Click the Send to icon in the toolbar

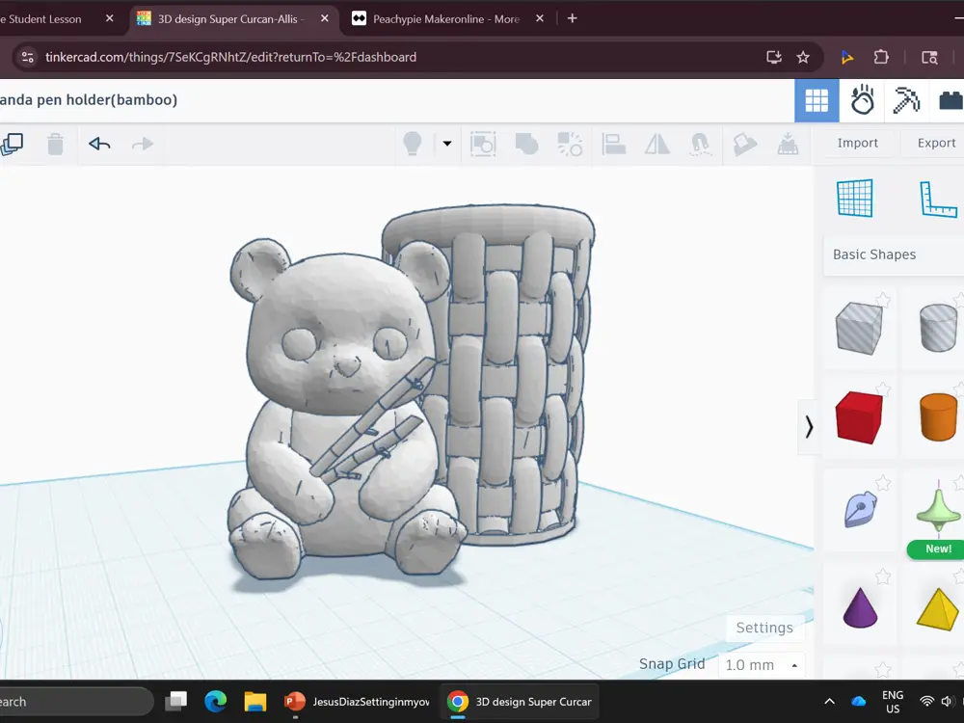tap(788, 144)
